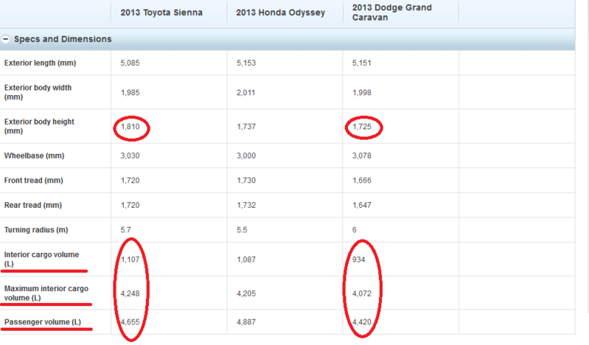Click the Sienna wheelbase value 3,030

pos(130,156)
